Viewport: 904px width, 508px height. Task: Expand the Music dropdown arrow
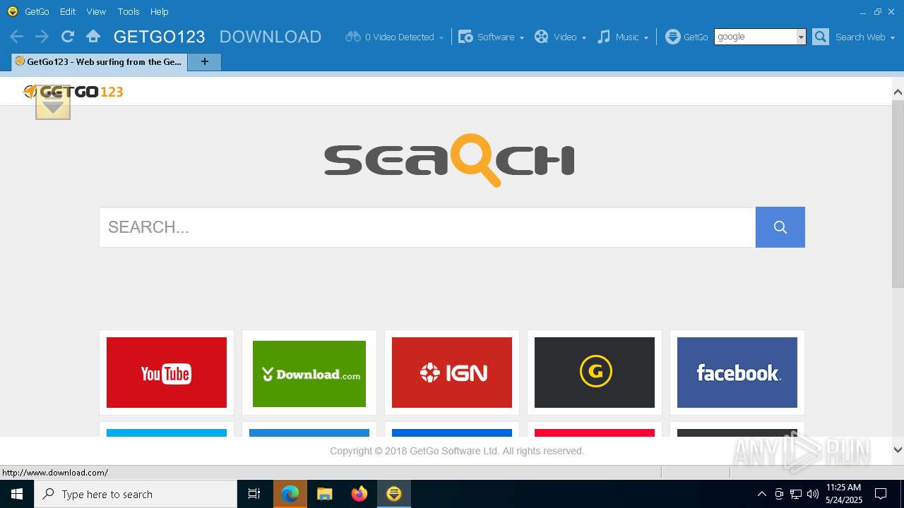coord(646,37)
